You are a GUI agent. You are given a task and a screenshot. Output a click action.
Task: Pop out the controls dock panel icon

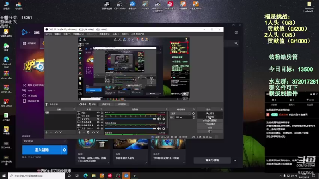221,109
